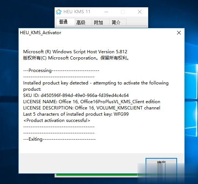Click the HEU_KMS_Activator dialog title
Image resolution: width=198 pixels, height=184 pixels.
pos(41,33)
